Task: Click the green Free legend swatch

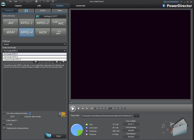Action: [87, 124]
